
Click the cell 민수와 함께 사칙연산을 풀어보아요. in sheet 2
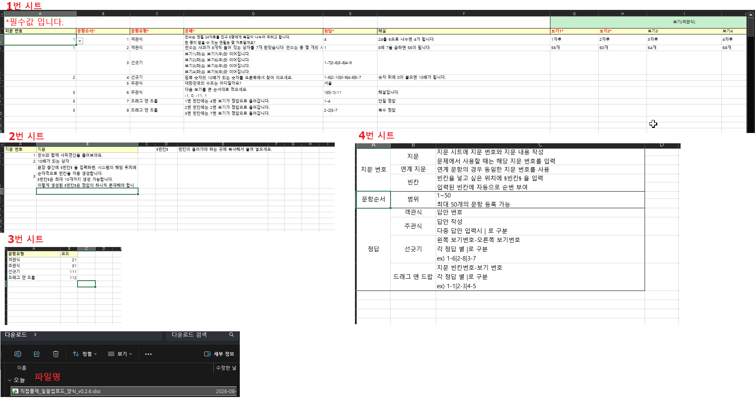[x=87, y=155]
